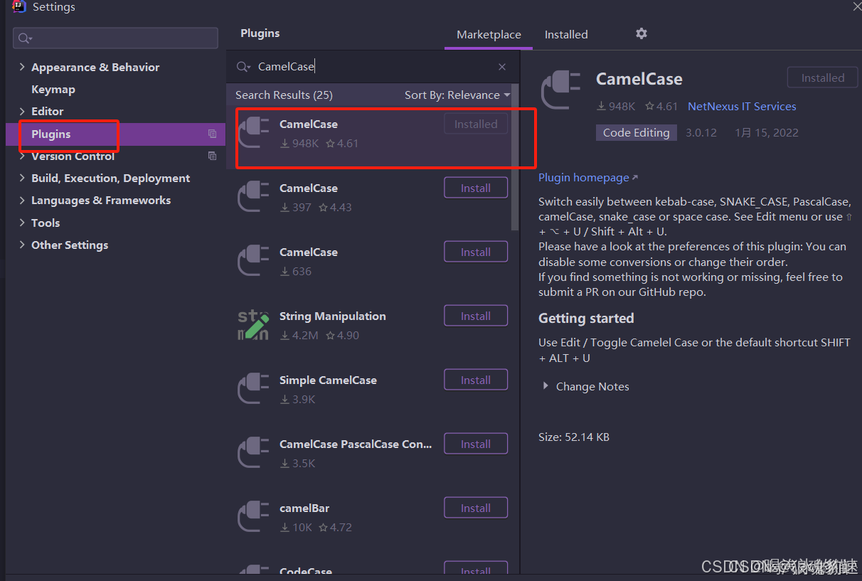
Task: Click the Size: 52.14 KB text
Action: (x=574, y=437)
